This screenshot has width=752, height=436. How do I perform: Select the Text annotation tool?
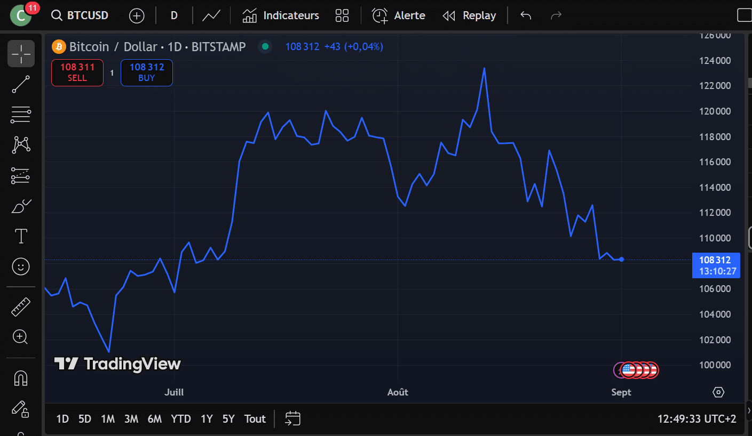[x=21, y=236]
